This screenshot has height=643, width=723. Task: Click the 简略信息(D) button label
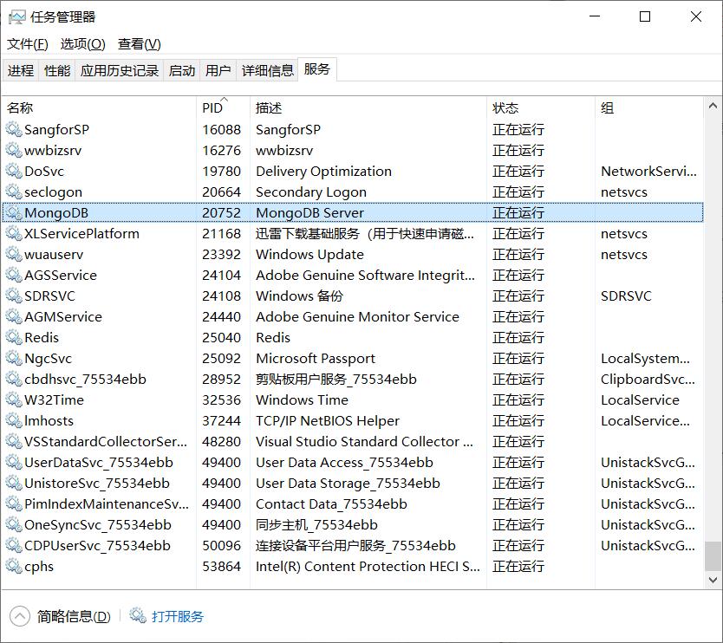[x=74, y=616]
